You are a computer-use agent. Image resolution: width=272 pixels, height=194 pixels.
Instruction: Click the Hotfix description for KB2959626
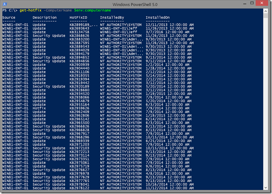39,108
